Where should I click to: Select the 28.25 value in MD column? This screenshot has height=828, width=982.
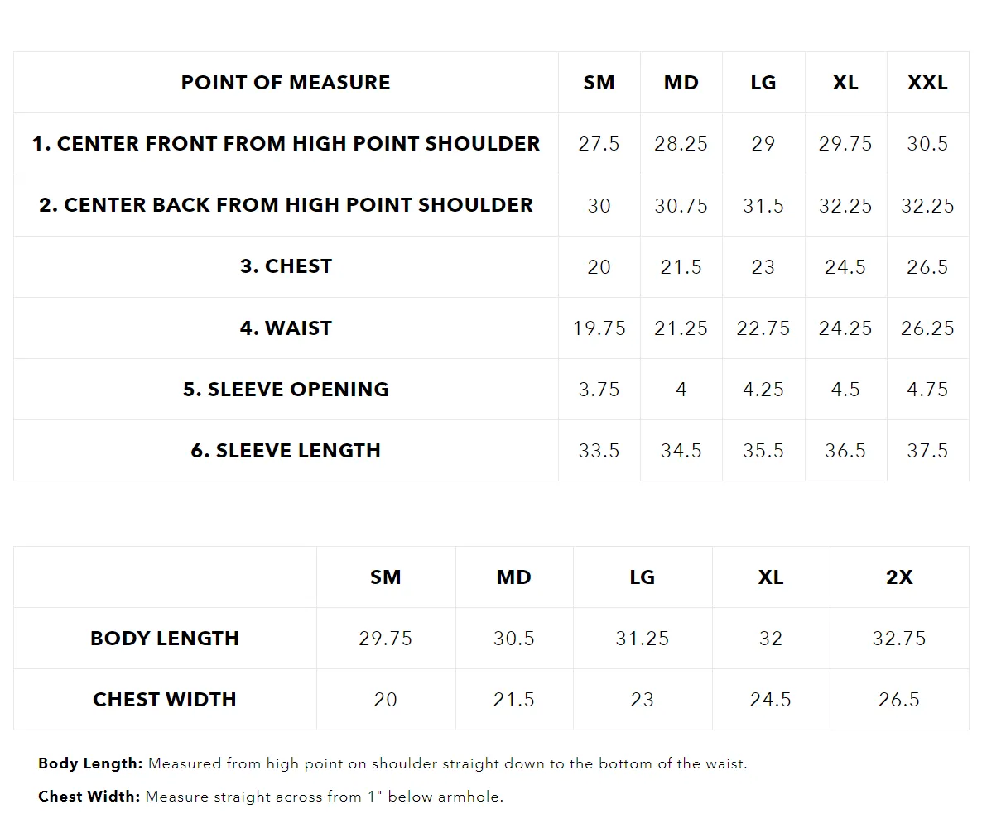(681, 144)
